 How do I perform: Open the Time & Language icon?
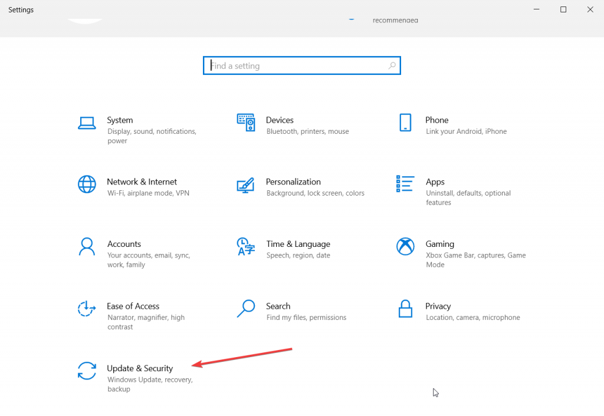(246, 246)
